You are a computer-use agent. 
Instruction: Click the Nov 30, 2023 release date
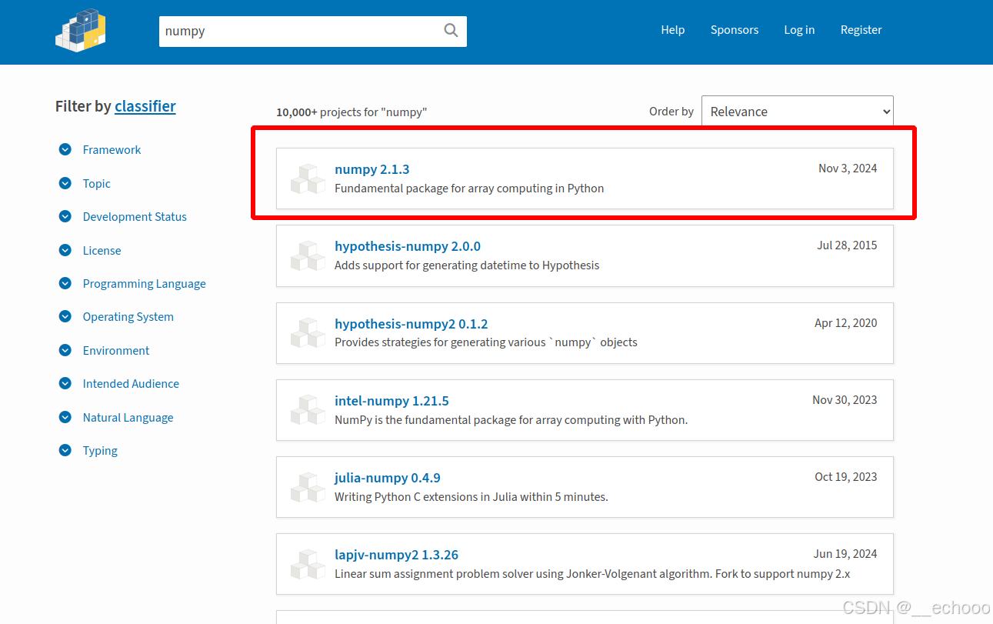845,400
